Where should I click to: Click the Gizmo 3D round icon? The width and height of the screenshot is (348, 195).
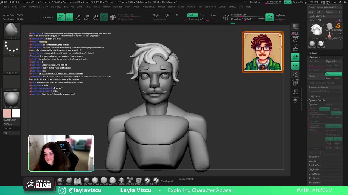pos(104,17)
